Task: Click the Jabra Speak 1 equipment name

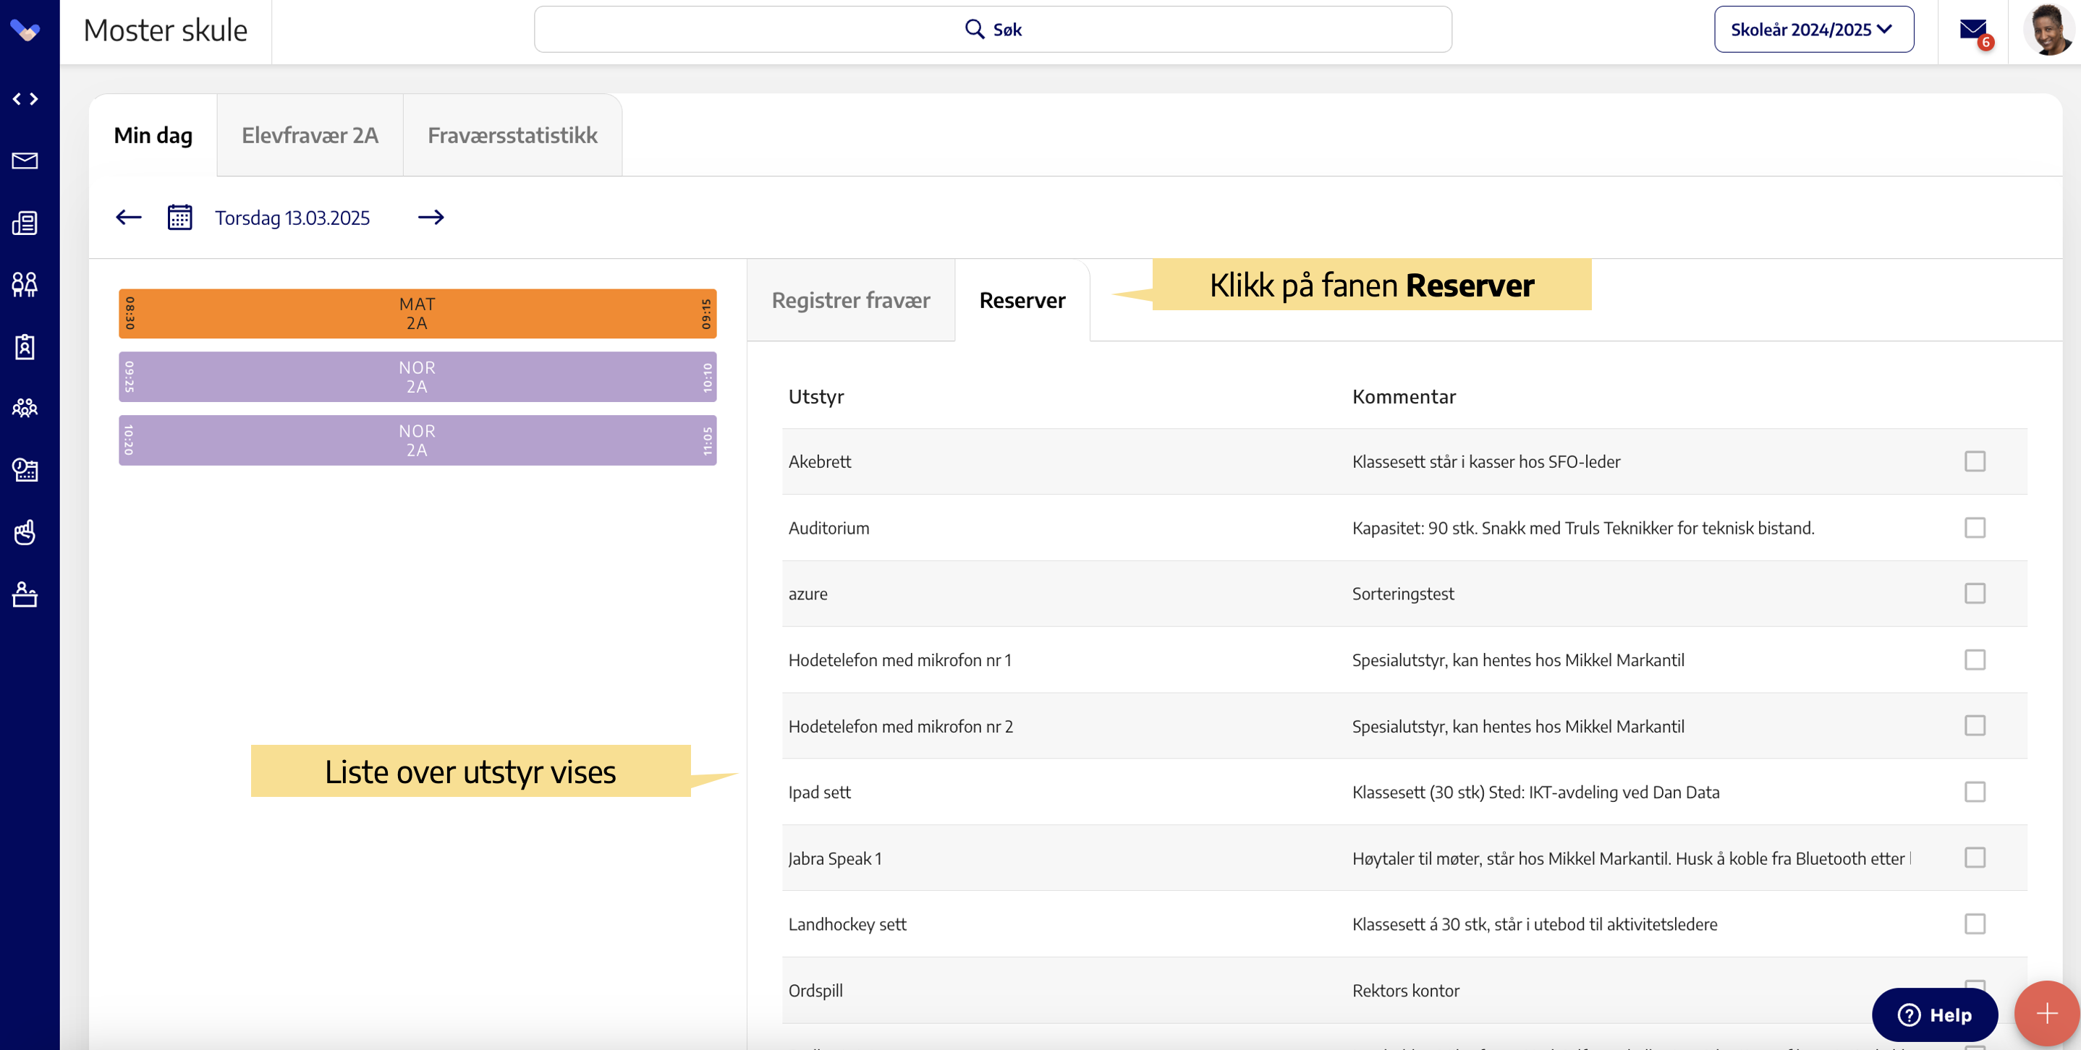Action: [834, 858]
